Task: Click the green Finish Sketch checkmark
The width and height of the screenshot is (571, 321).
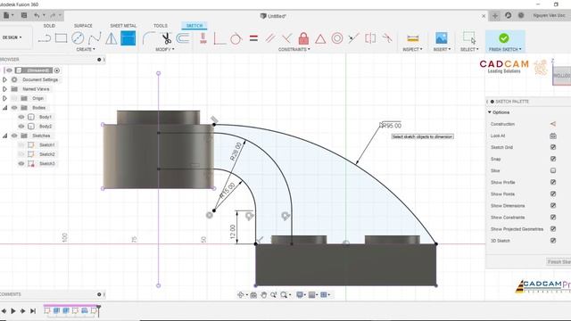Action: tap(504, 37)
